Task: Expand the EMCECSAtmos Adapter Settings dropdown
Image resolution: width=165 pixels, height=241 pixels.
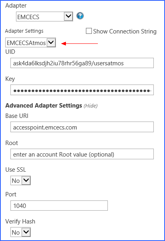Action: 30,42
